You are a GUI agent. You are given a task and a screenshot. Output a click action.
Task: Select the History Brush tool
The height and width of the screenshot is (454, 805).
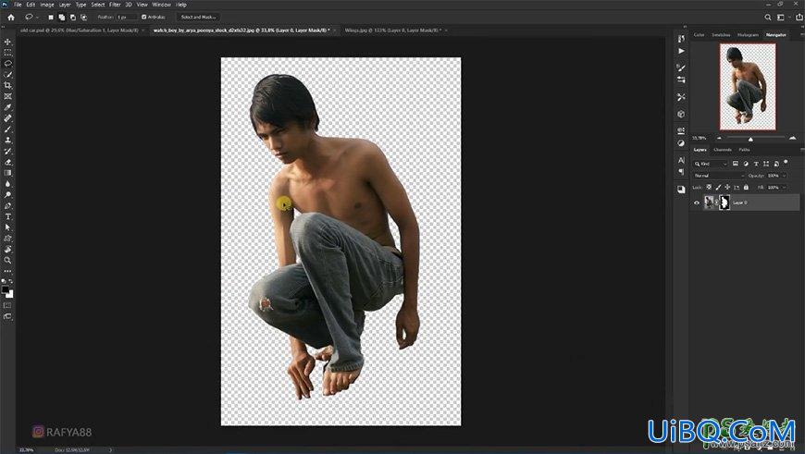click(7, 152)
